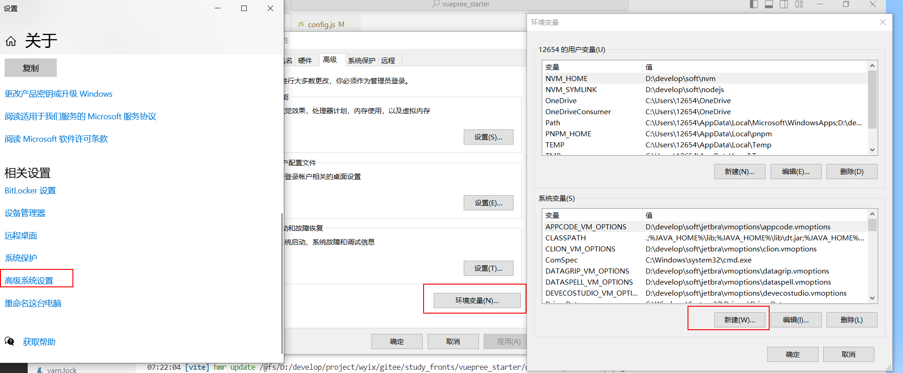Select DATASPELL_VM_OPTIONS system variable row
Image resolution: width=903 pixels, height=373 pixels.
[x=705, y=282]
